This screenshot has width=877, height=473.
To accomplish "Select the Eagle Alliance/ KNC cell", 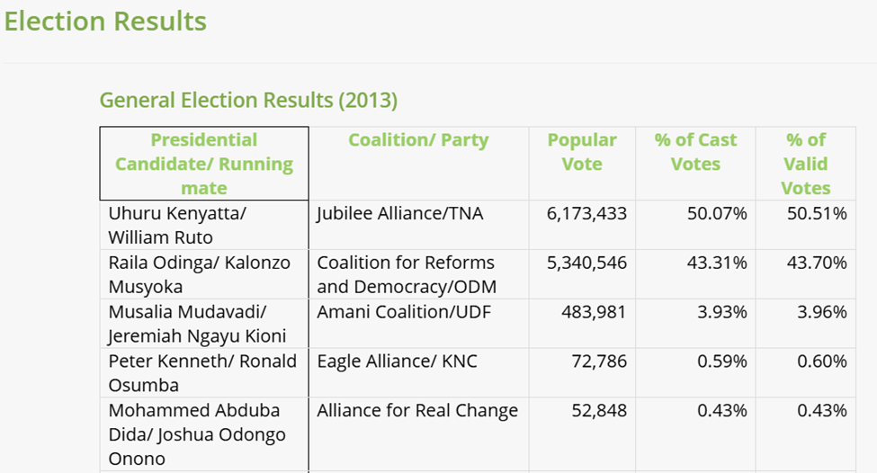I will click(x=397, y=361).
